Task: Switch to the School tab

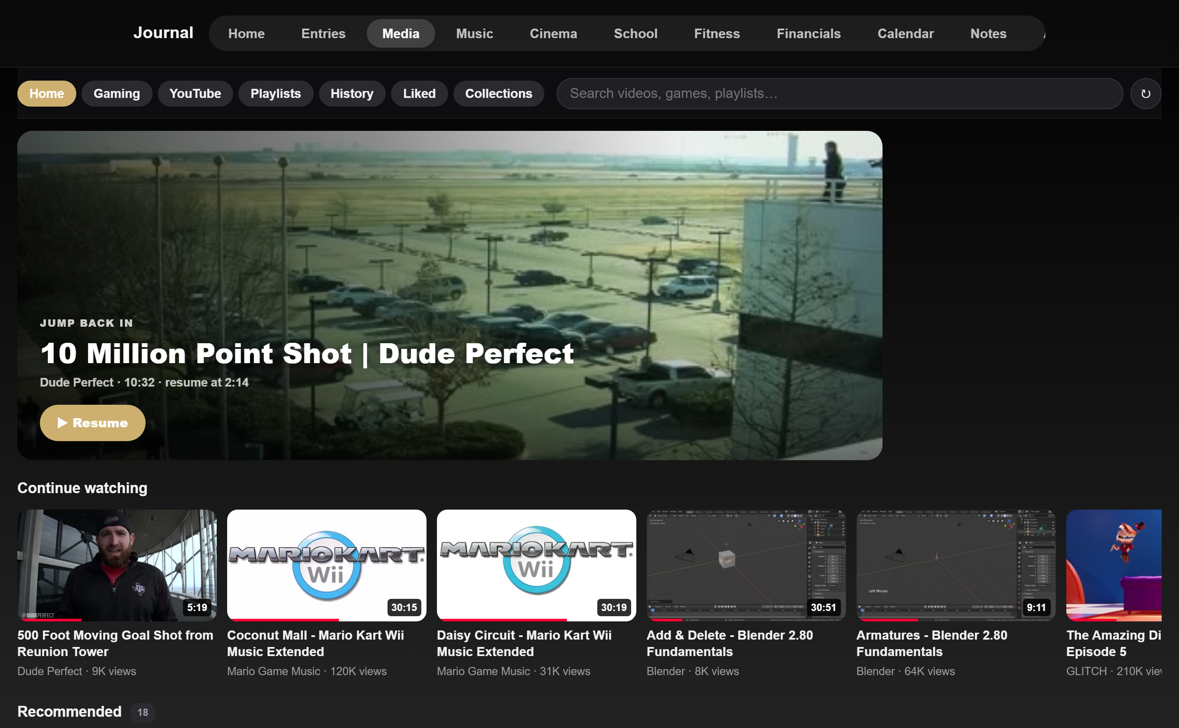Action: pyautogui.click(x=635, y=33)
